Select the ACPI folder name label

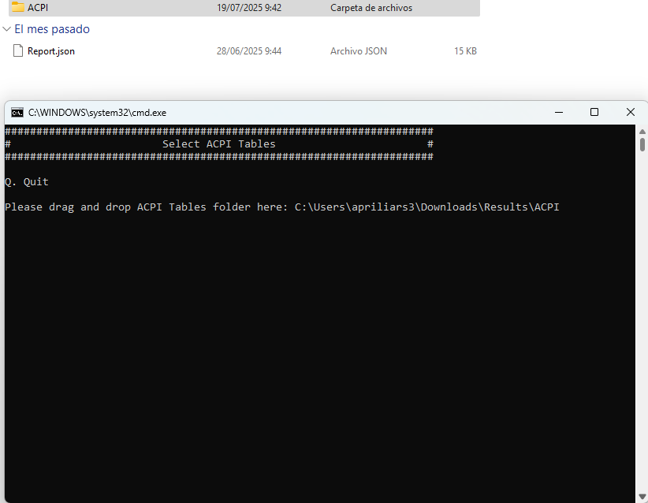tap(37, 8)
